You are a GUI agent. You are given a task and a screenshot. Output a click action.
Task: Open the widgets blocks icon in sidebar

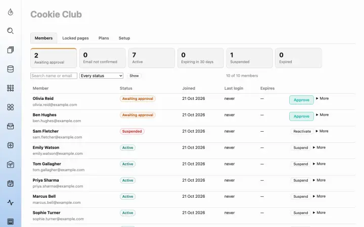pyautogui.click(x=11, y=107)
